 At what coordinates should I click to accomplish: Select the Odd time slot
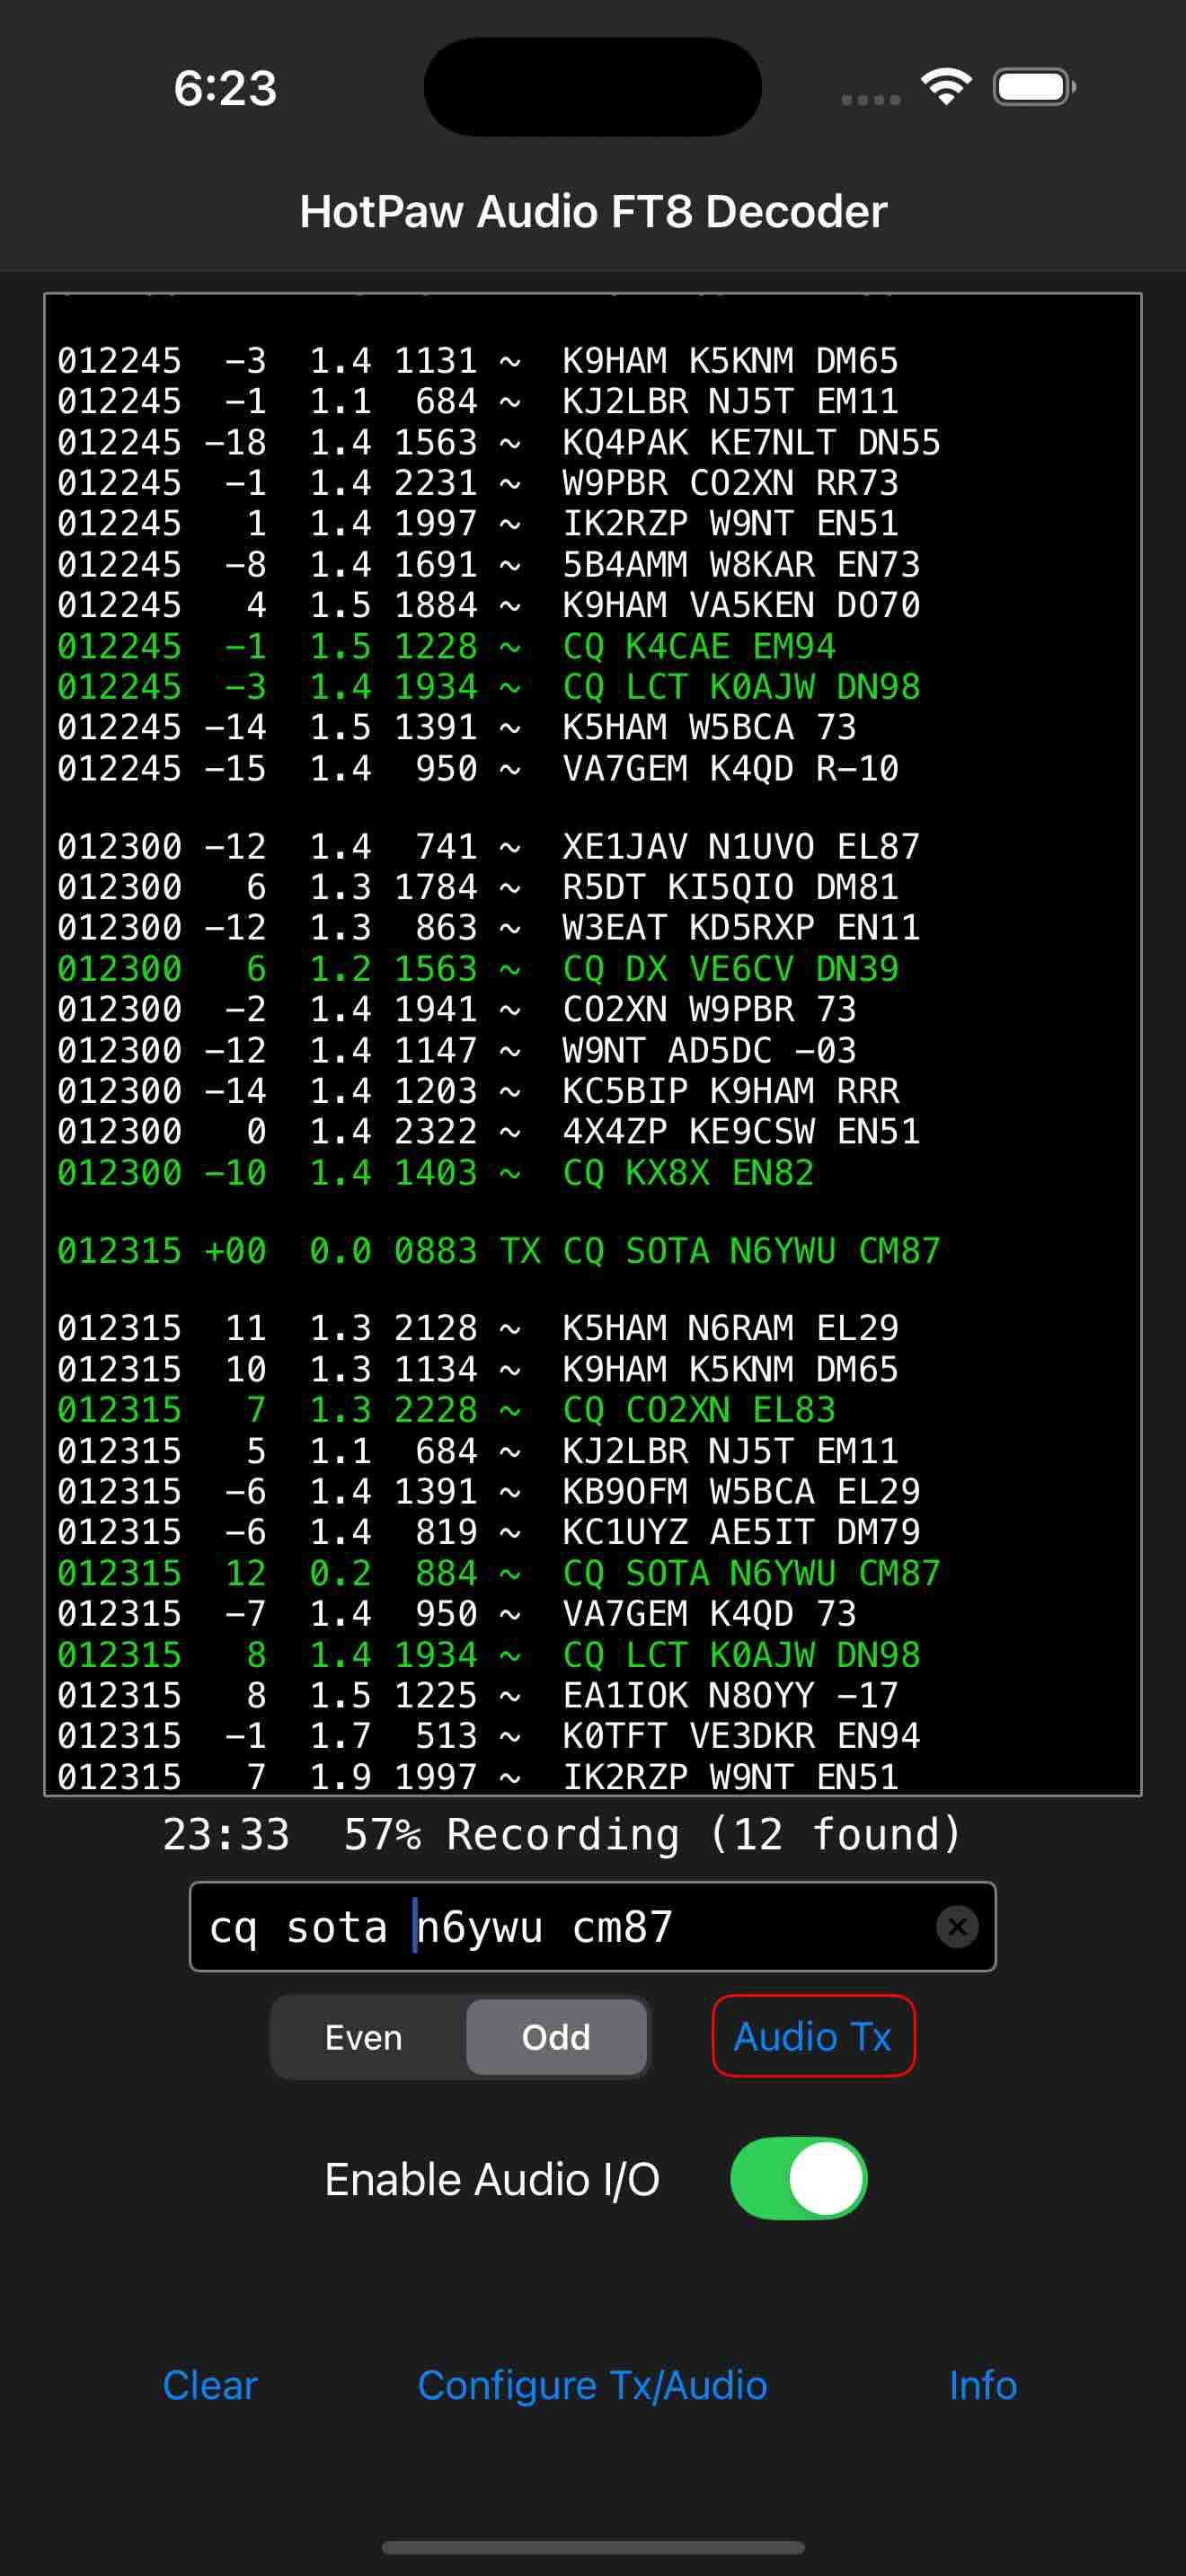[x=556, y=2037]
